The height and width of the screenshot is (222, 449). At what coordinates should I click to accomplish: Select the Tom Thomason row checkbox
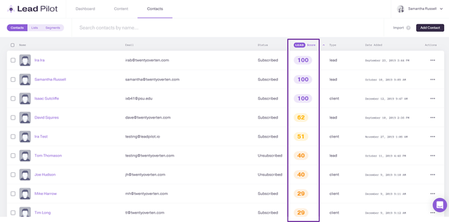tap(13, 156)
